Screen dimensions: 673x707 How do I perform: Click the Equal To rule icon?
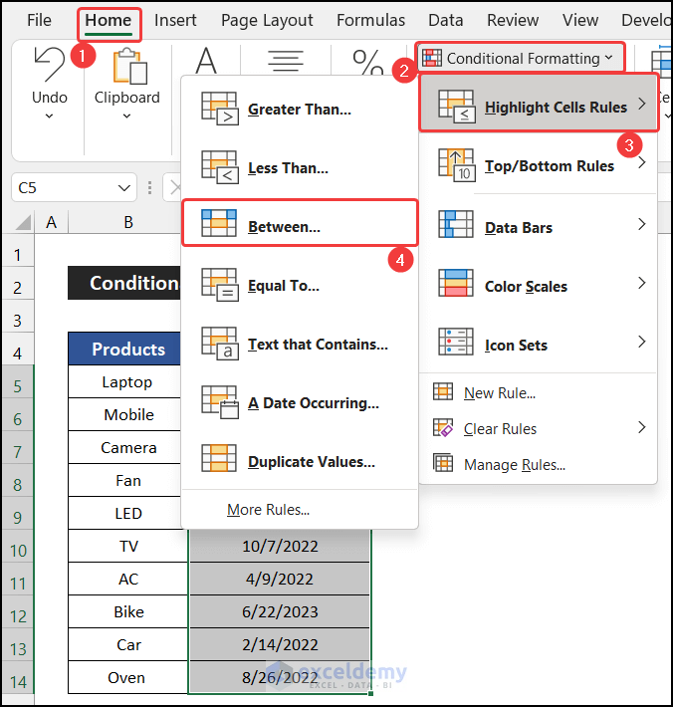220,285
